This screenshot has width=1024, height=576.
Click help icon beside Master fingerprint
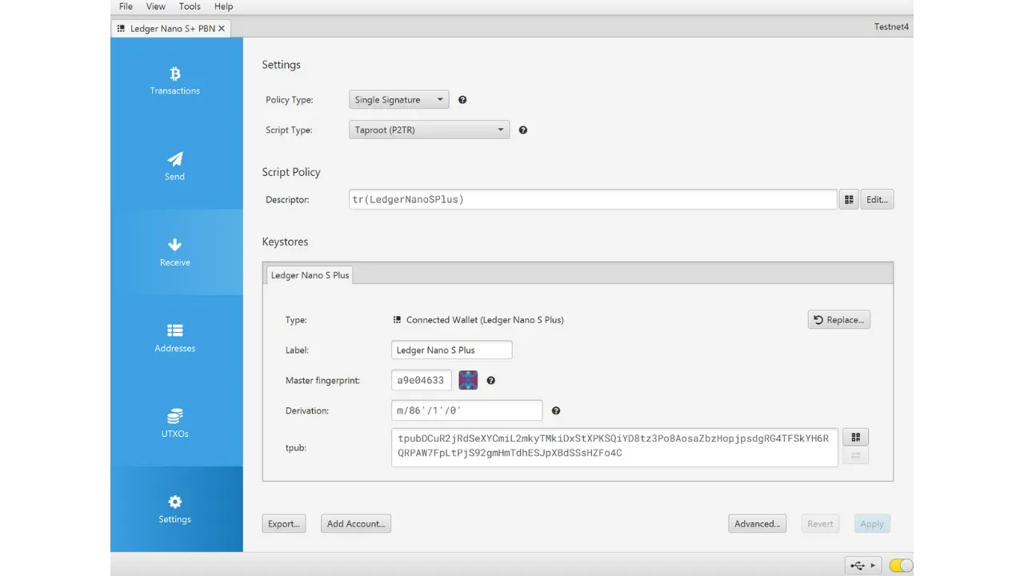pyautogui.click(x=491, y=381)
